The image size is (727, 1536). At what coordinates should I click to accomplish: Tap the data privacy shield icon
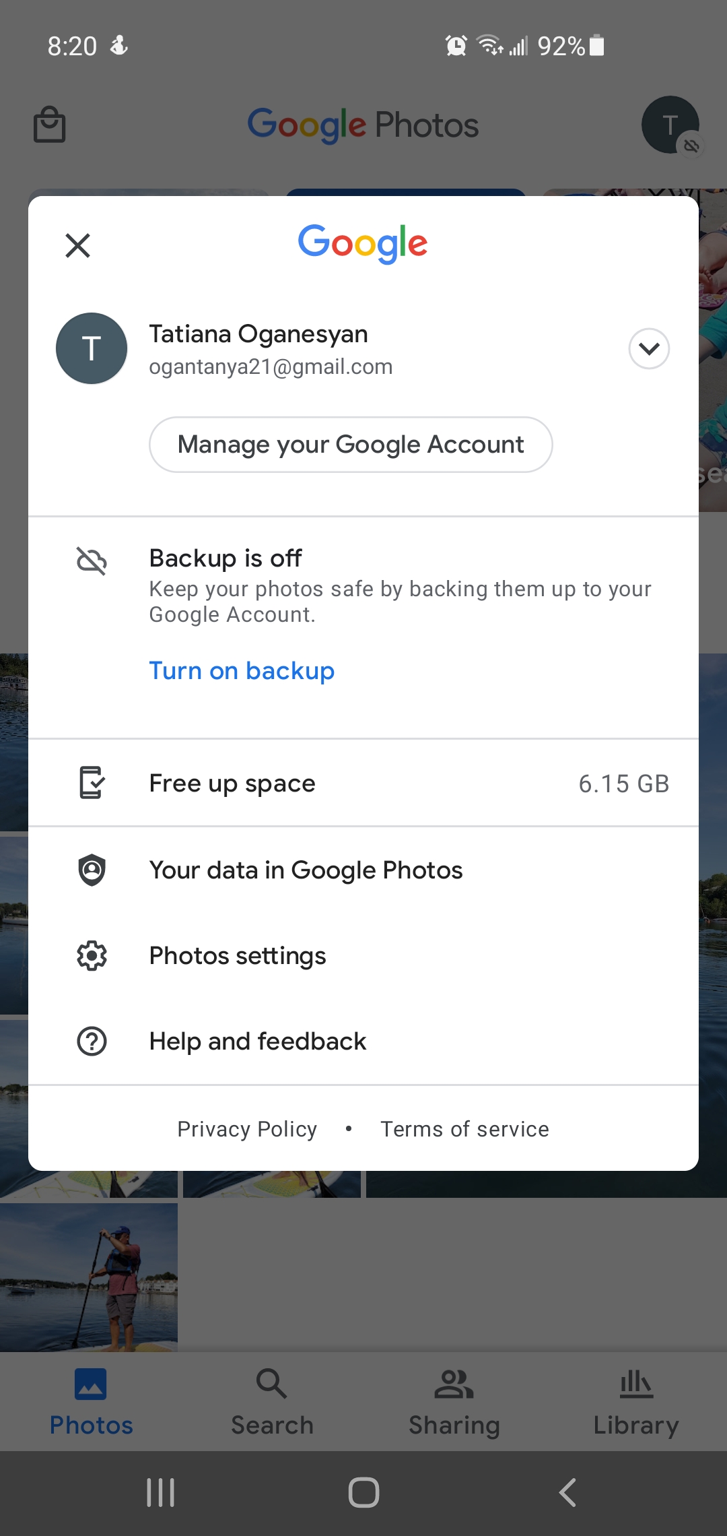[92, 870]
